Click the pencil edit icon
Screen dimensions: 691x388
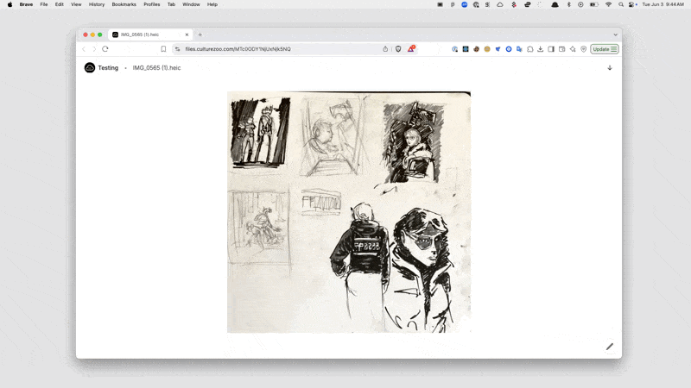(x=609, y=347)
